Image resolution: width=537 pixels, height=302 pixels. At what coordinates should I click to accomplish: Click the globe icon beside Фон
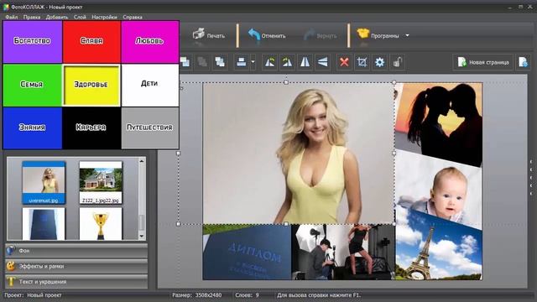(11, 251)
